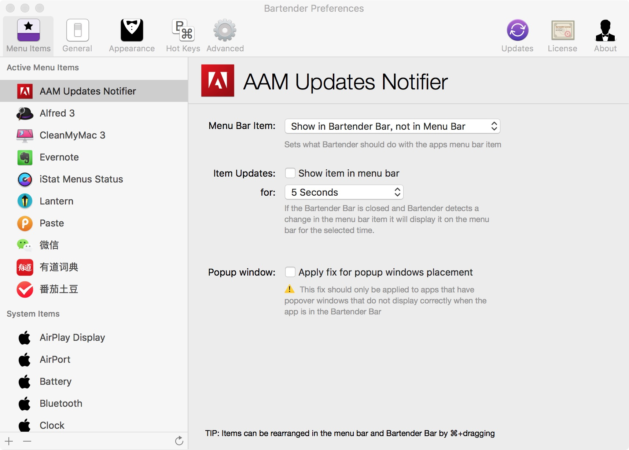Open the About tab
The width and height of the screenshot is (629, 450).
605,36
